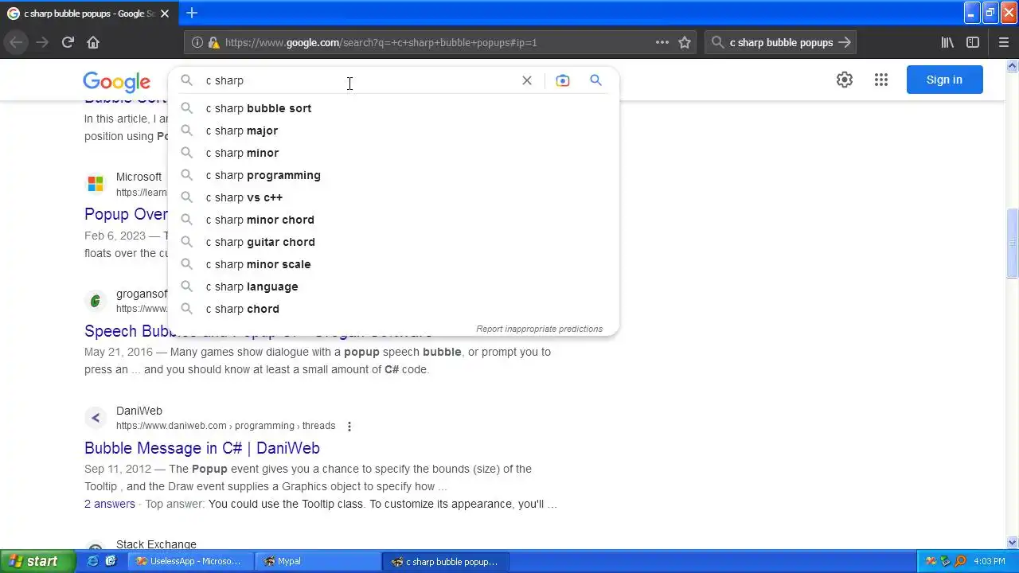Submit search with the blue magnifier icon
The image size is (1019, 573).
(595, 80)
